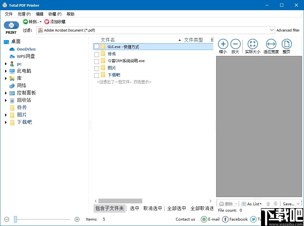Tick the checkbox next to 图片 folder
304x226 pixels.
pos(96,68)
